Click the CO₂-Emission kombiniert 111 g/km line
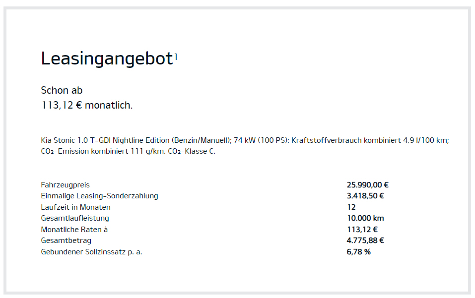The height and width of the screenshot is (298, 475). tap(128, 151)
